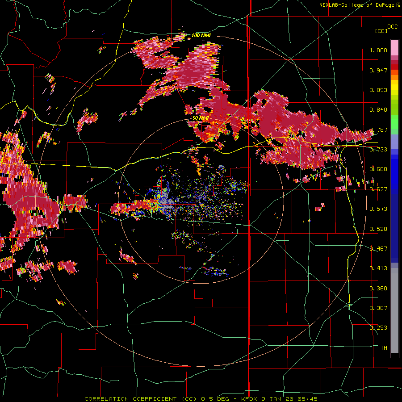402x402 pixels.
Task: Click the 0.413 legend value
Action: click(378, 268)
